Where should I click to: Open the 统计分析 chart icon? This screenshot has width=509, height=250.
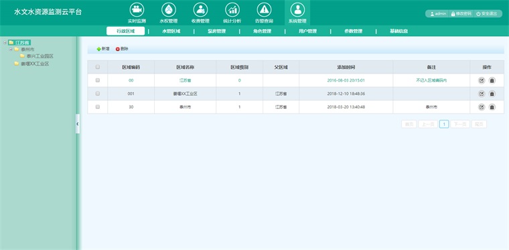[232, 10]
